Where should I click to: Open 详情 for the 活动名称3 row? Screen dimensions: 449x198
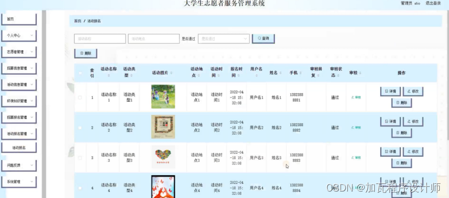pos(390,151)
